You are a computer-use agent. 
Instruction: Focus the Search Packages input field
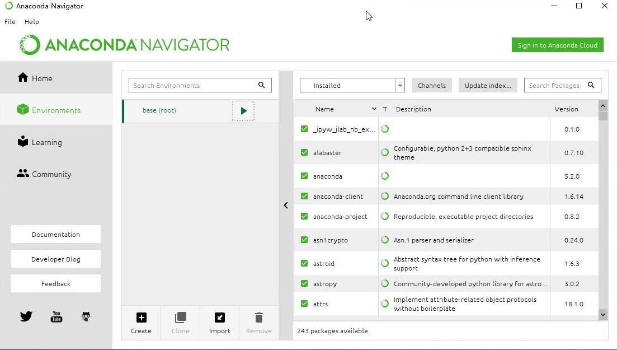(562, 85)
